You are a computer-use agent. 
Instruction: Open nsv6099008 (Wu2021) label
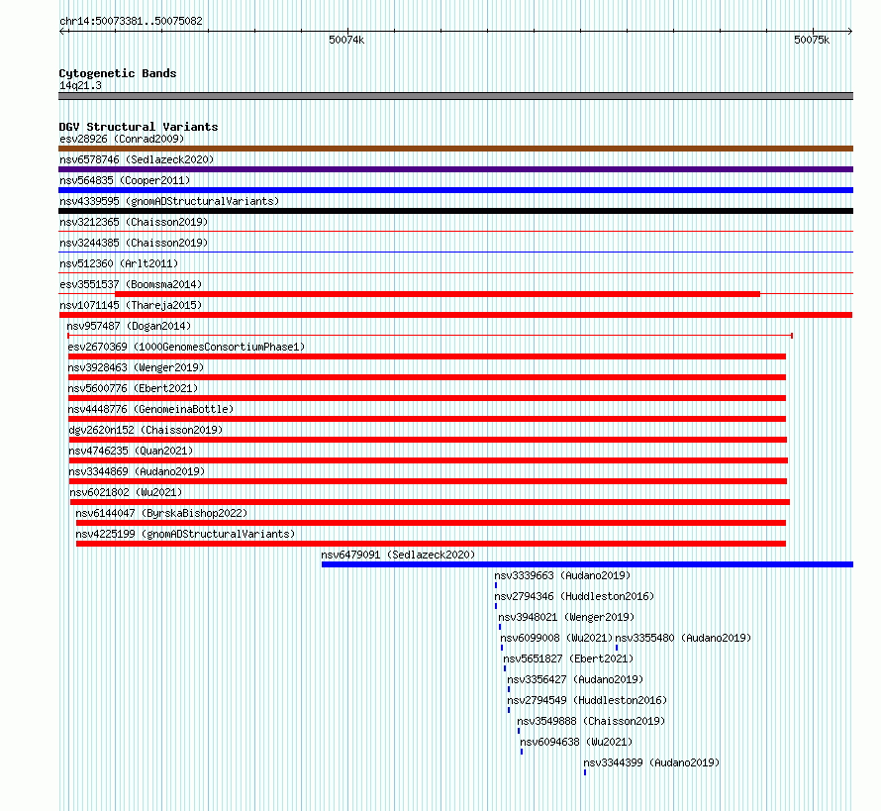[x=556, y=638]
